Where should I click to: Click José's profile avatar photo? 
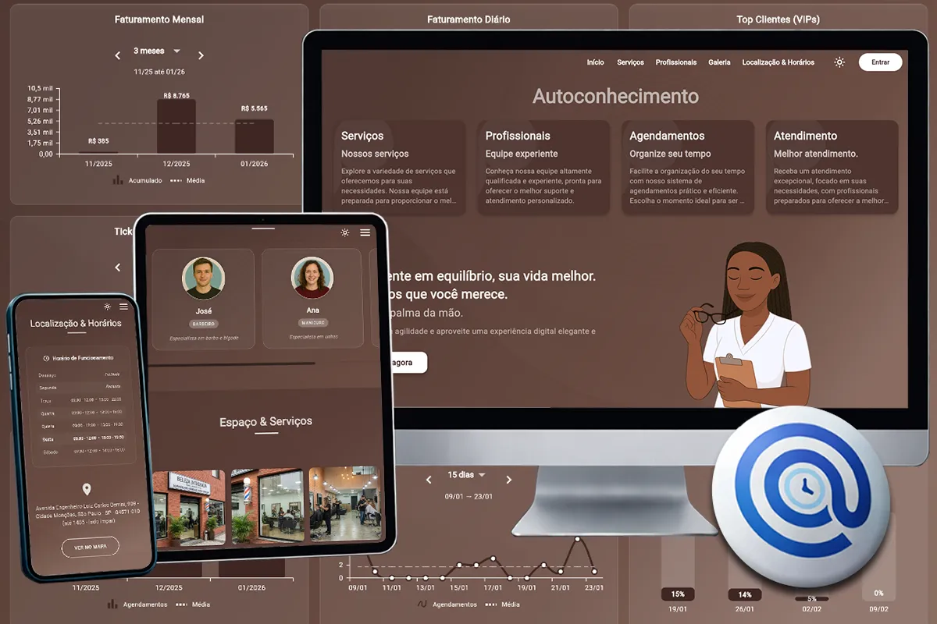(x=203, y=278)
